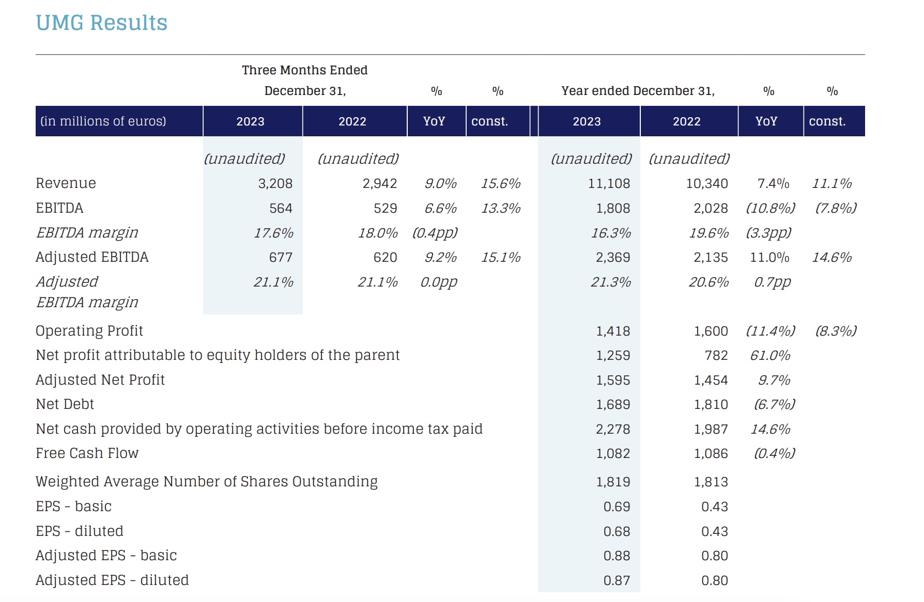Click the 'EPS - basic' label
The height and width of the screenshot is (602, 924).
tap(74, 506)
